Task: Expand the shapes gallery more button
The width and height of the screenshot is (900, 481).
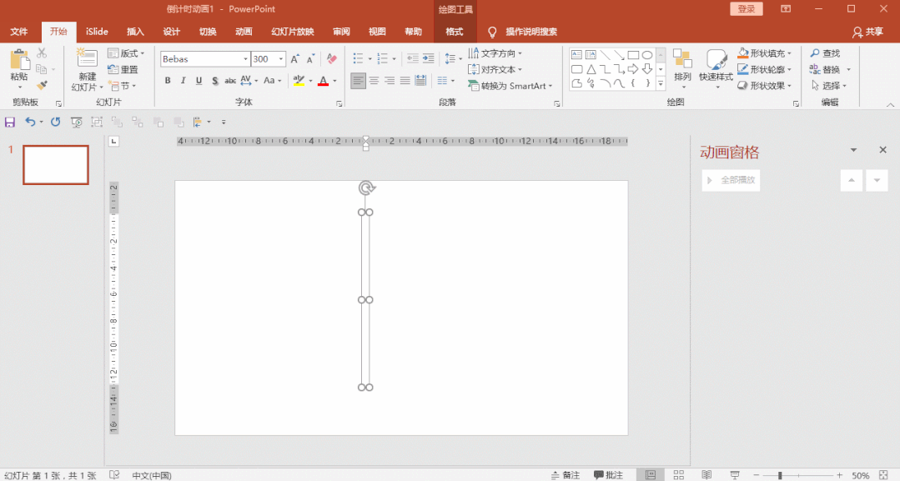Action: tap(661, 84)
